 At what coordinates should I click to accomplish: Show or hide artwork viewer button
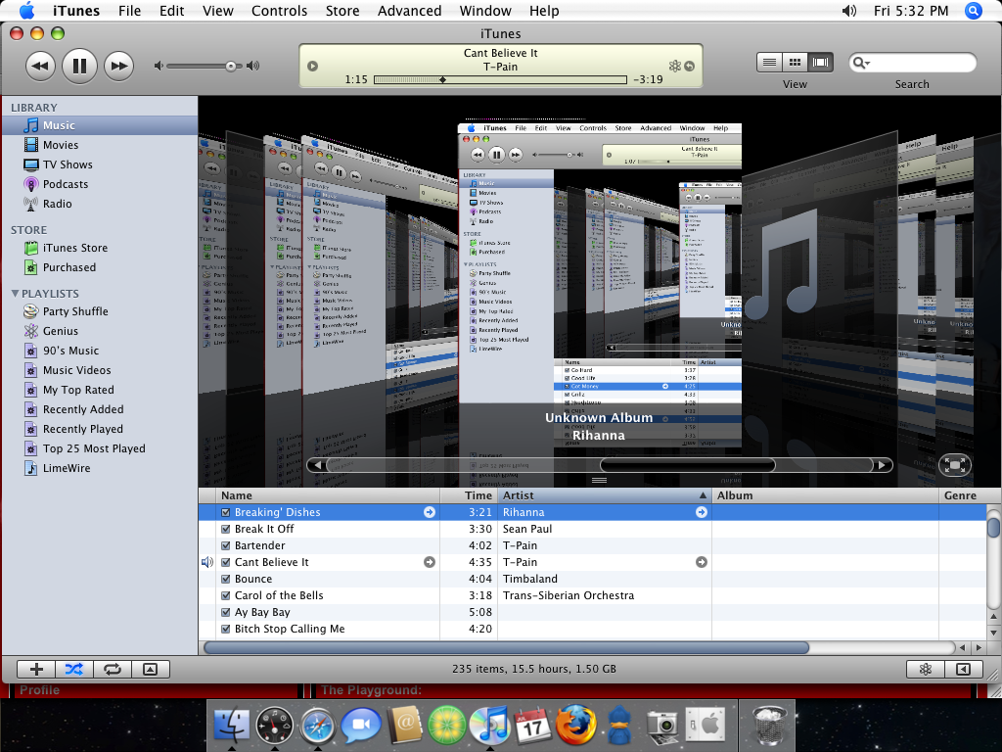pos(150,669)
